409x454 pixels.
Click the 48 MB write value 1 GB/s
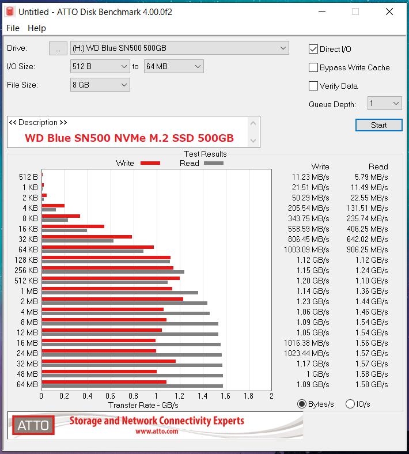coord(318,374)
